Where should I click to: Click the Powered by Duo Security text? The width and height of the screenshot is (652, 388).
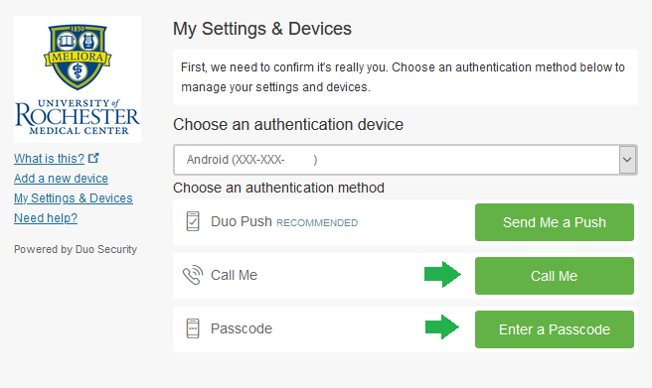76,249
